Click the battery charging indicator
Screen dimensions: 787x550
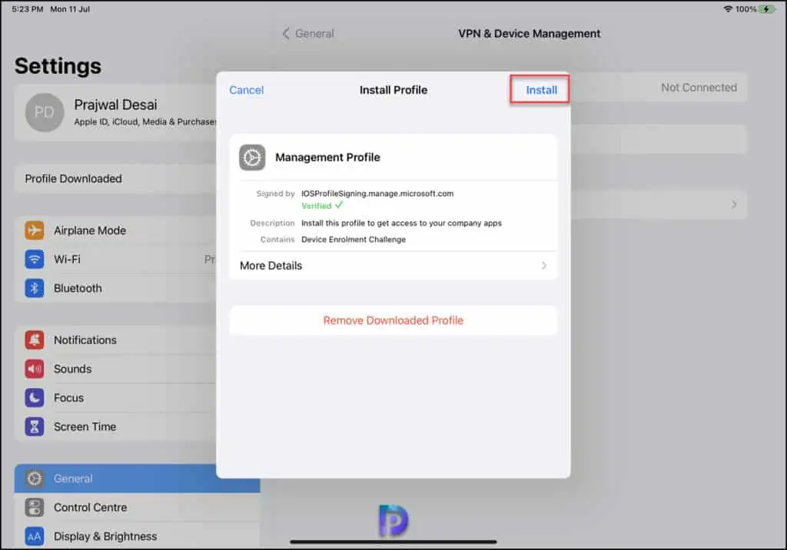pos(767,9)
